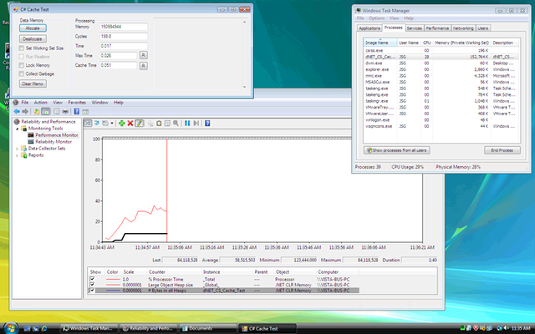
Task: Click the Allocate button
Action: [x=33, y=28]
